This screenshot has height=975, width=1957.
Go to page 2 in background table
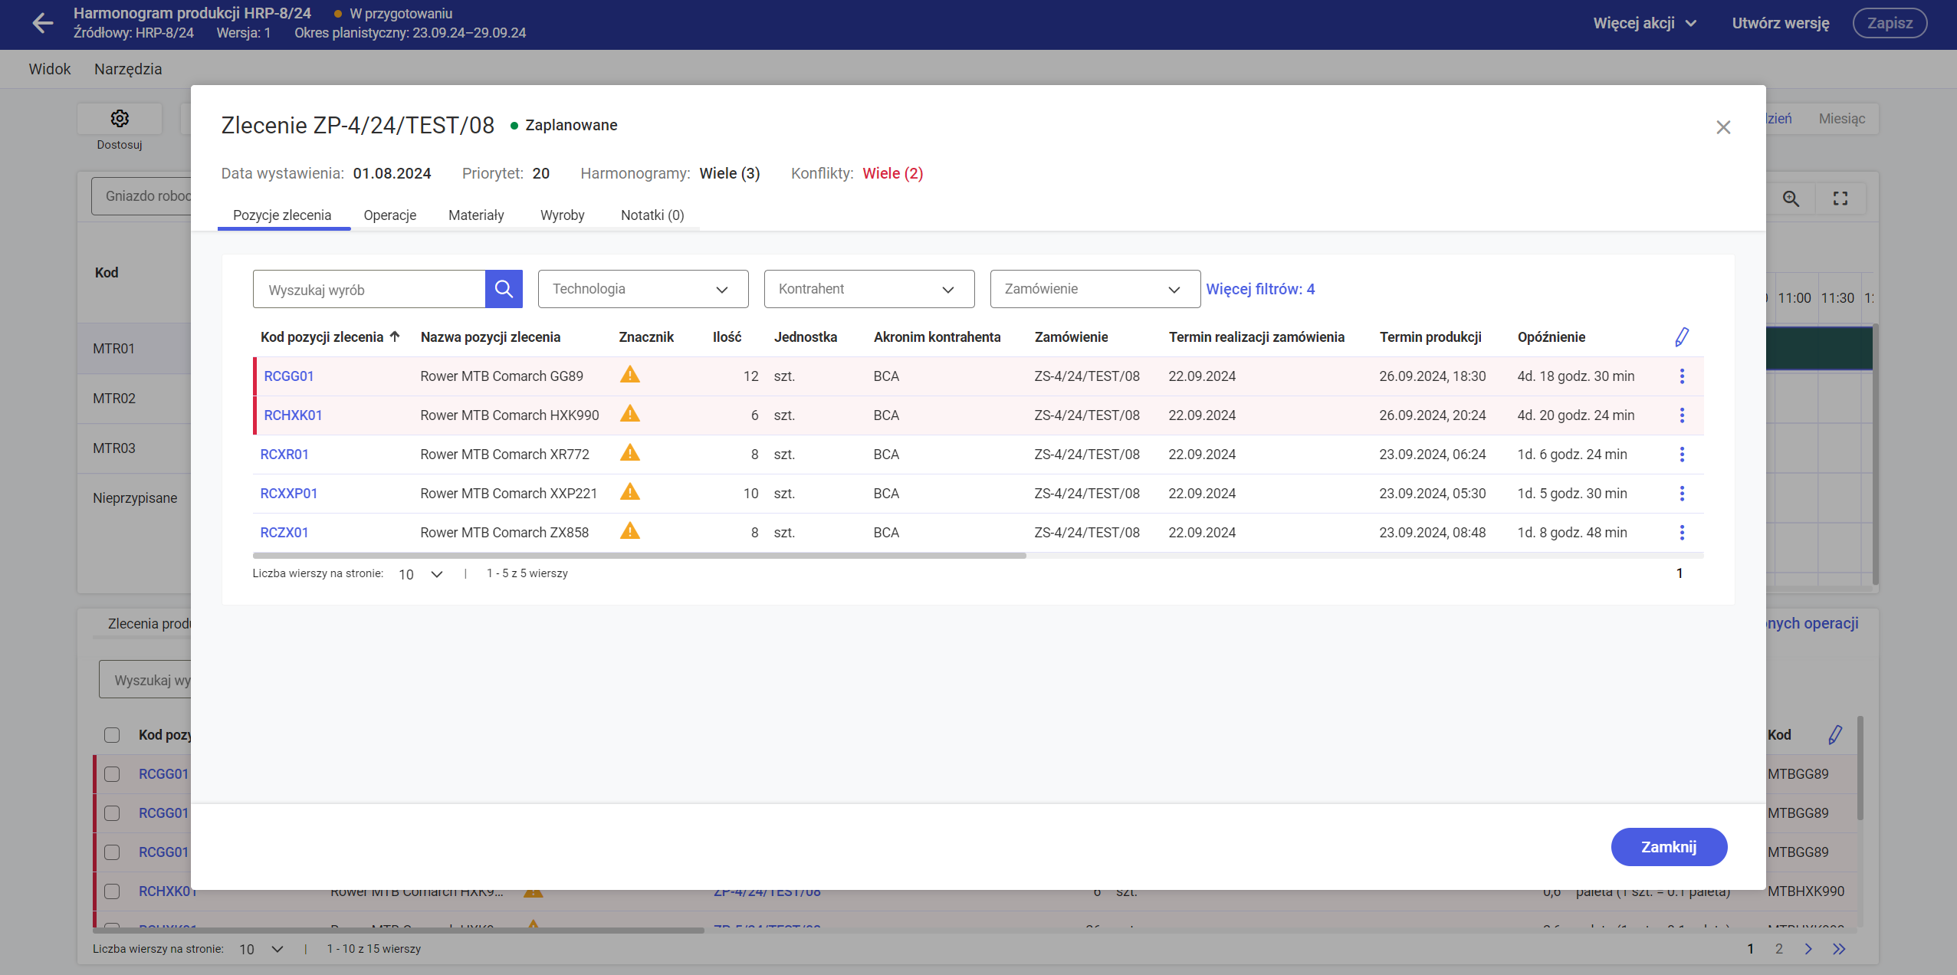1779,949
